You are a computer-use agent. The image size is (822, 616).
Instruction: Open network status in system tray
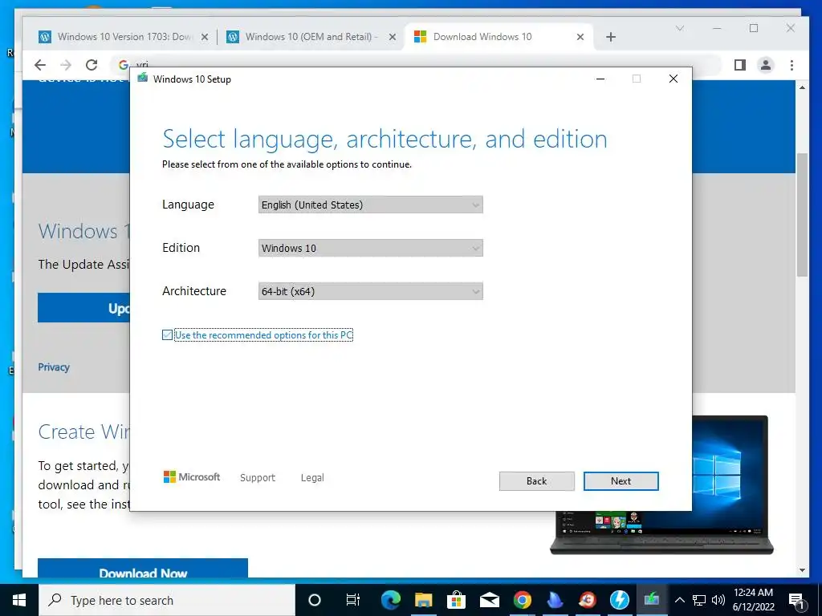pyautogui.click(x=699, y=600)
